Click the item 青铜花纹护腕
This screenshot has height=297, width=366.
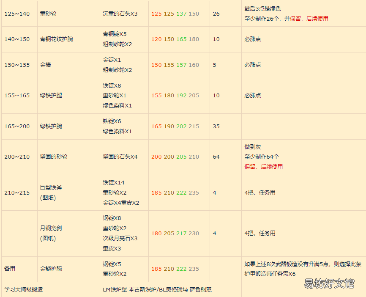57,39
